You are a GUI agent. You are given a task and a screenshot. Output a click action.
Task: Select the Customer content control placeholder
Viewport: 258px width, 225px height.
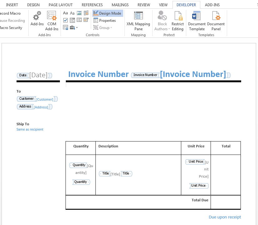point(45,99)
